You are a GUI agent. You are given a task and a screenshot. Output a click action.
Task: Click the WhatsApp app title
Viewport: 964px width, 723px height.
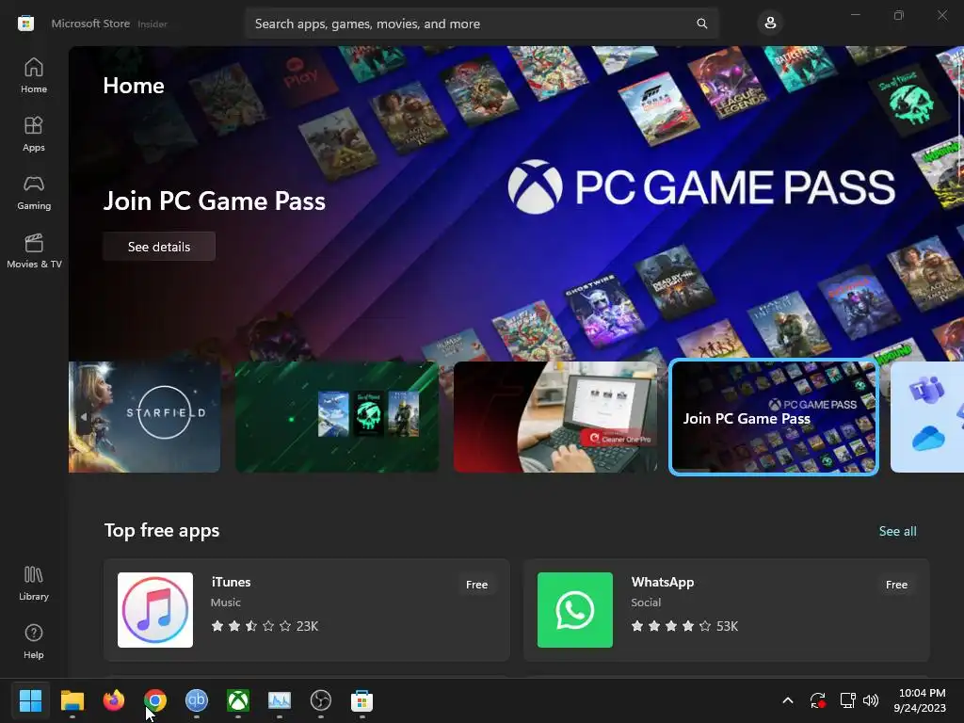[x=663, y=582]
